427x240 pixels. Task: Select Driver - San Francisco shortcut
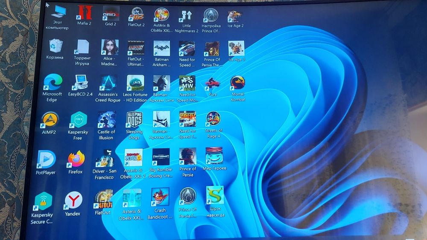(x=105, y=165)
